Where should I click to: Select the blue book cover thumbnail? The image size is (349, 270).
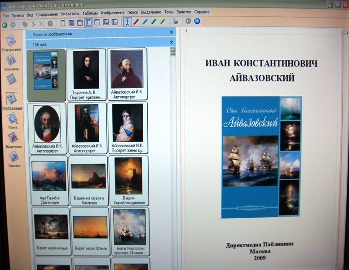(46, 74)
